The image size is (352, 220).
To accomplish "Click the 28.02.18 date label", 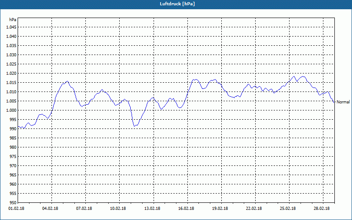I will coord(322,209).
